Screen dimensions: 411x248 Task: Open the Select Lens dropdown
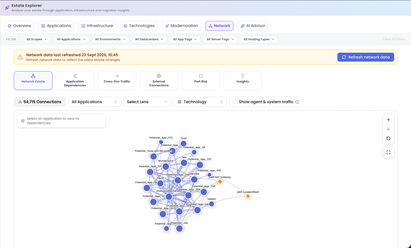(148, 102)
